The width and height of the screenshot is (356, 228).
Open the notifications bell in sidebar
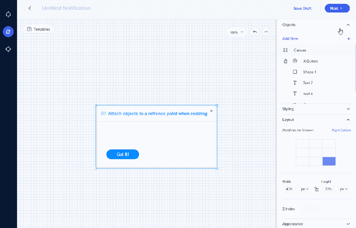point(8,14)
